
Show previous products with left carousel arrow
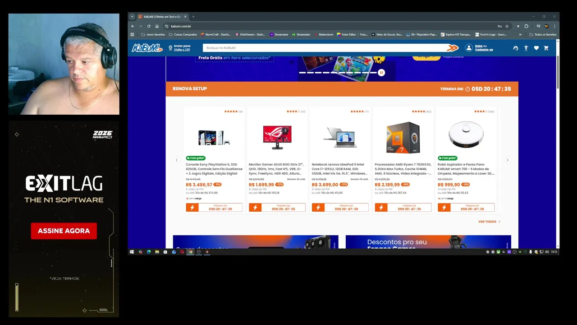[177, 160]
